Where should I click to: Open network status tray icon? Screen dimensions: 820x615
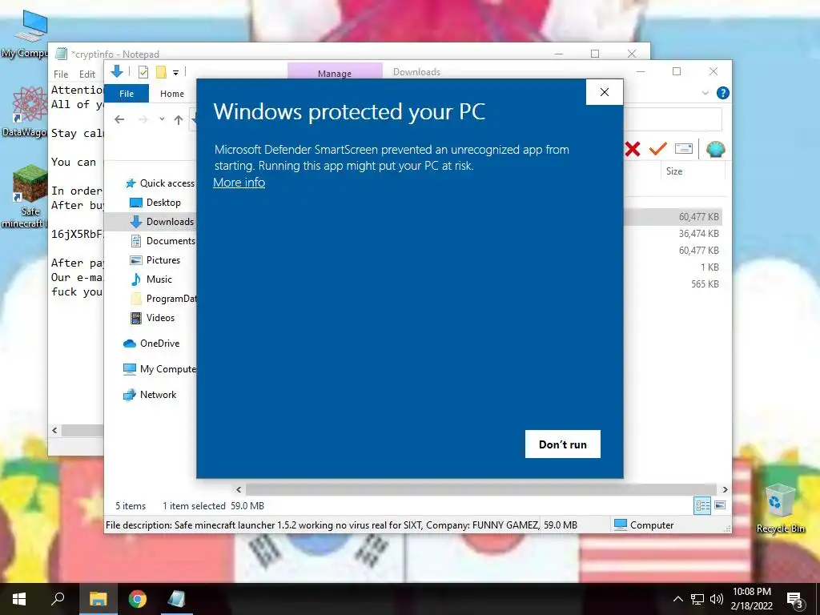[x=697, y=599]
